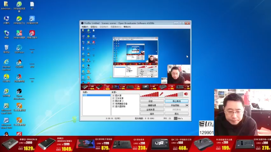Screen dimensions: 271x152
Task: Uncheck the 视频捕捉设备 source
Action: 113,104
